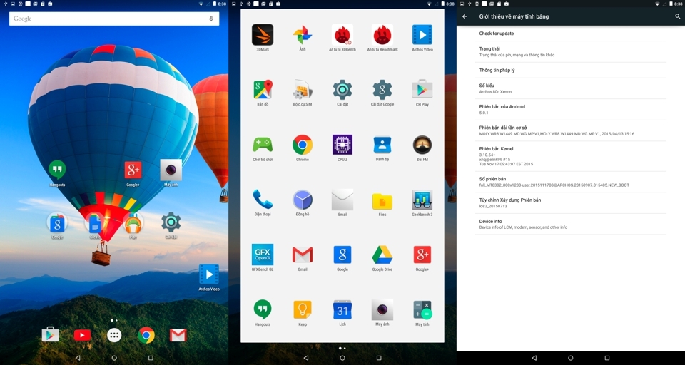Viewport: 685px width, 365px height.
Task: Open Bộ c.cụ SIM toolkit app
Action: (303, 90)
